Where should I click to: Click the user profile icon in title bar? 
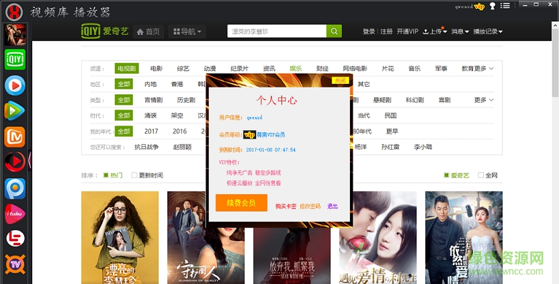coord(492,6)
